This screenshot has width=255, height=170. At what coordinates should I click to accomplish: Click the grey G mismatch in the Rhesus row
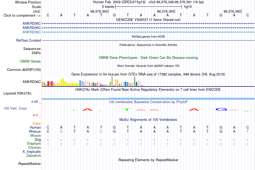coord(61,131)
